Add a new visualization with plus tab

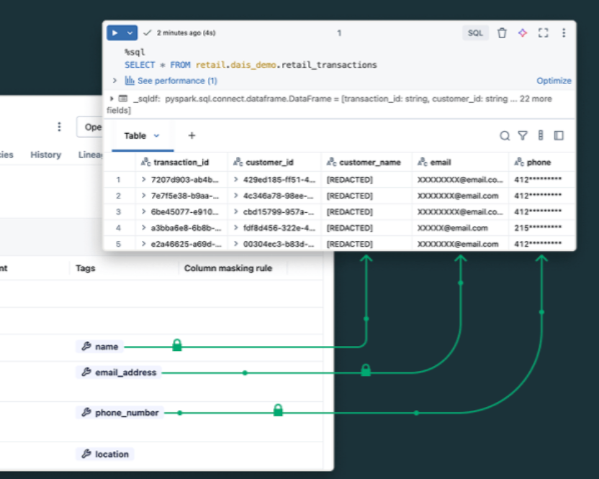click(x=192, y=135)
